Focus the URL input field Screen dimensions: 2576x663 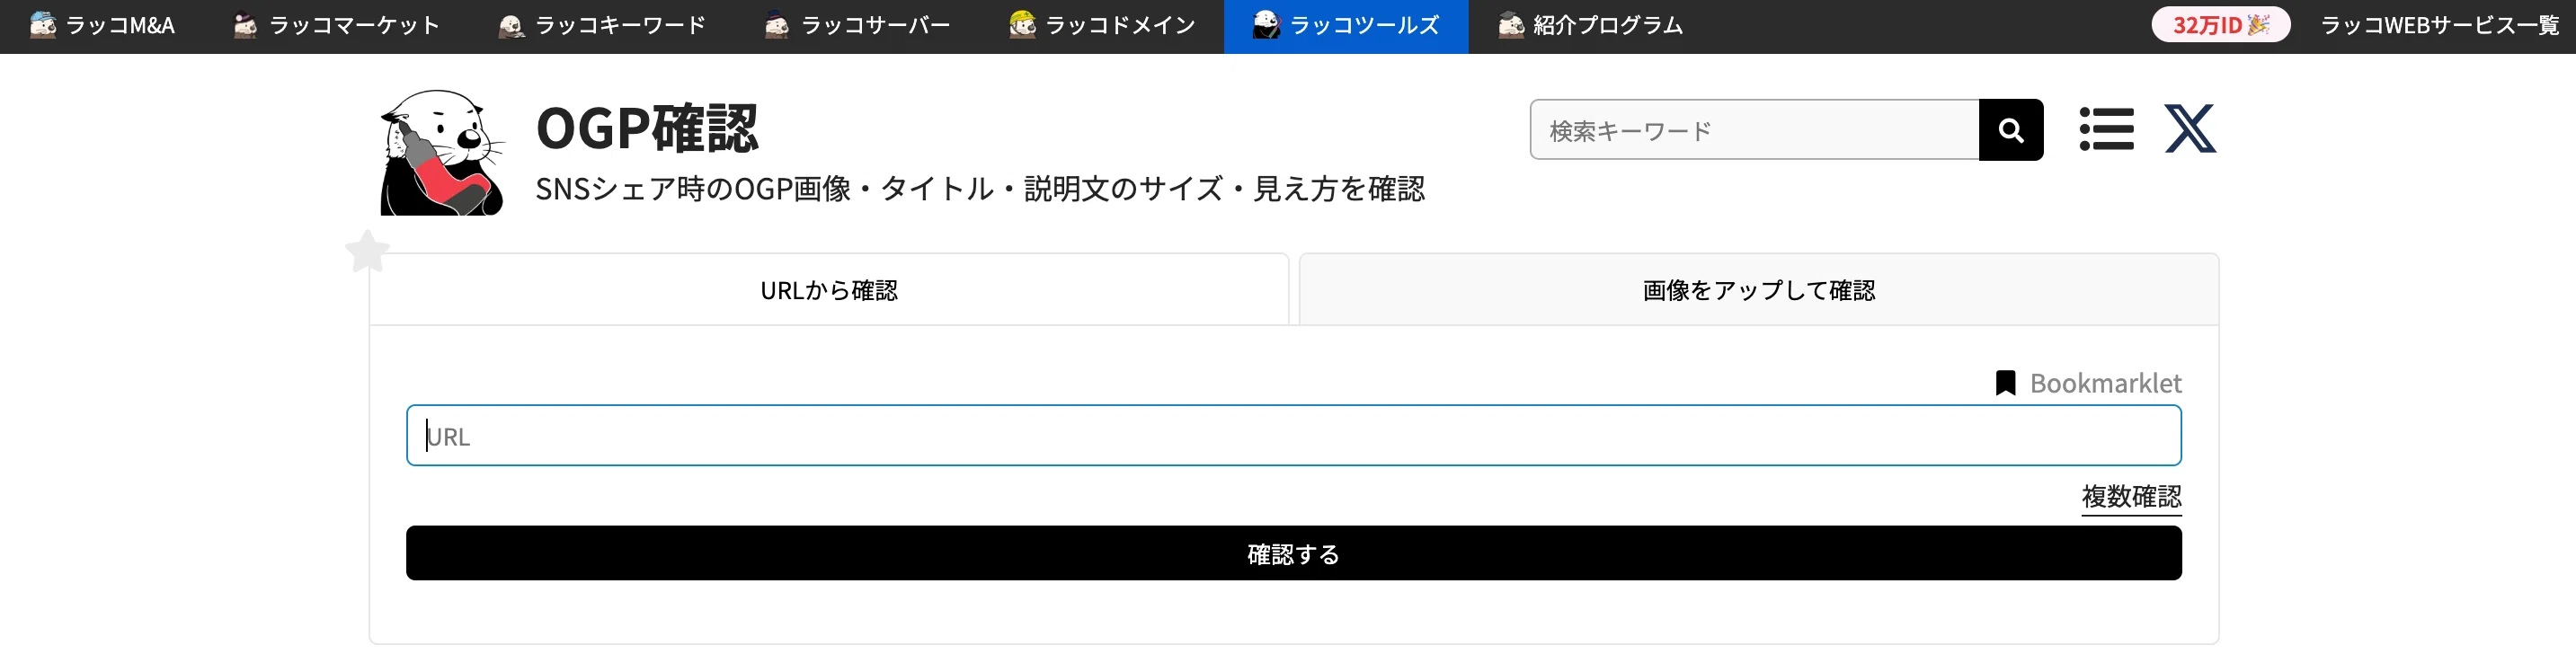1294,435
